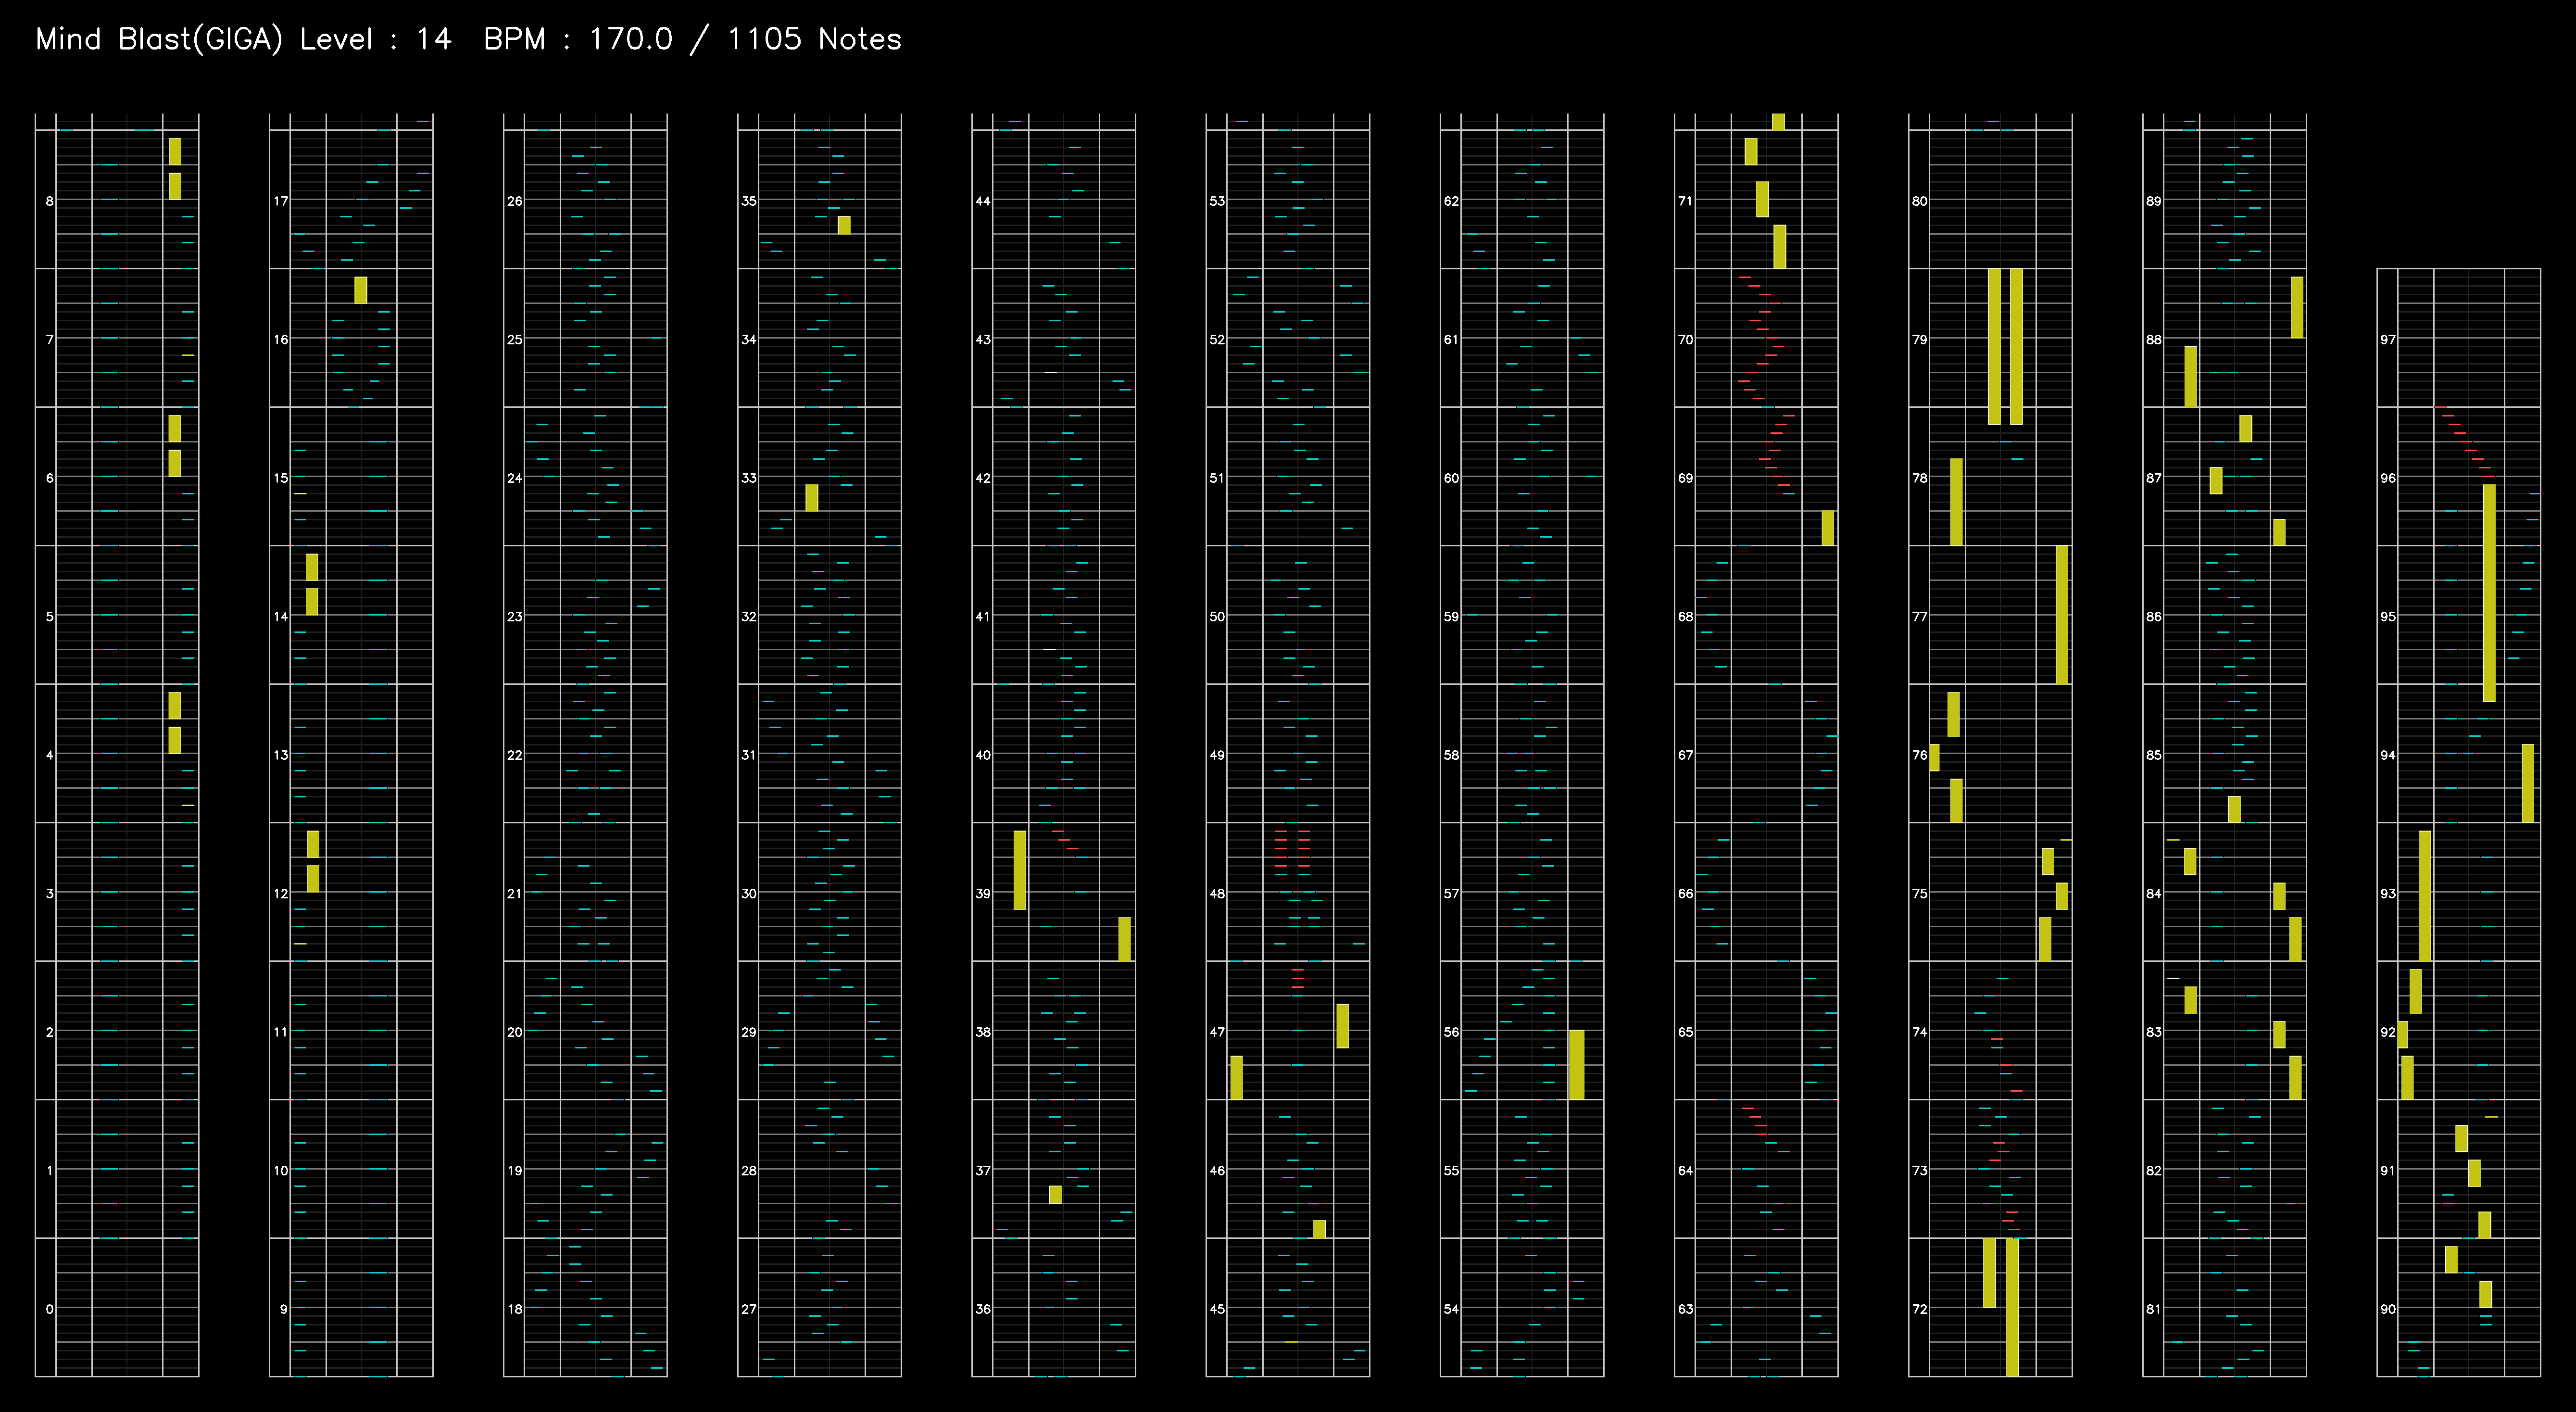2576x1412 pixels.
Task: Select measure number 77 label
Action: (x=1920, y=617)
